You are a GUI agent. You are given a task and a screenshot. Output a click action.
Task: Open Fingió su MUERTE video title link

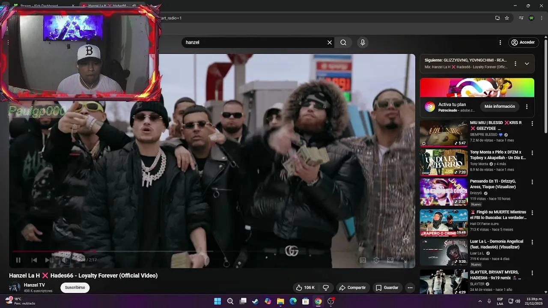[498, 215]
